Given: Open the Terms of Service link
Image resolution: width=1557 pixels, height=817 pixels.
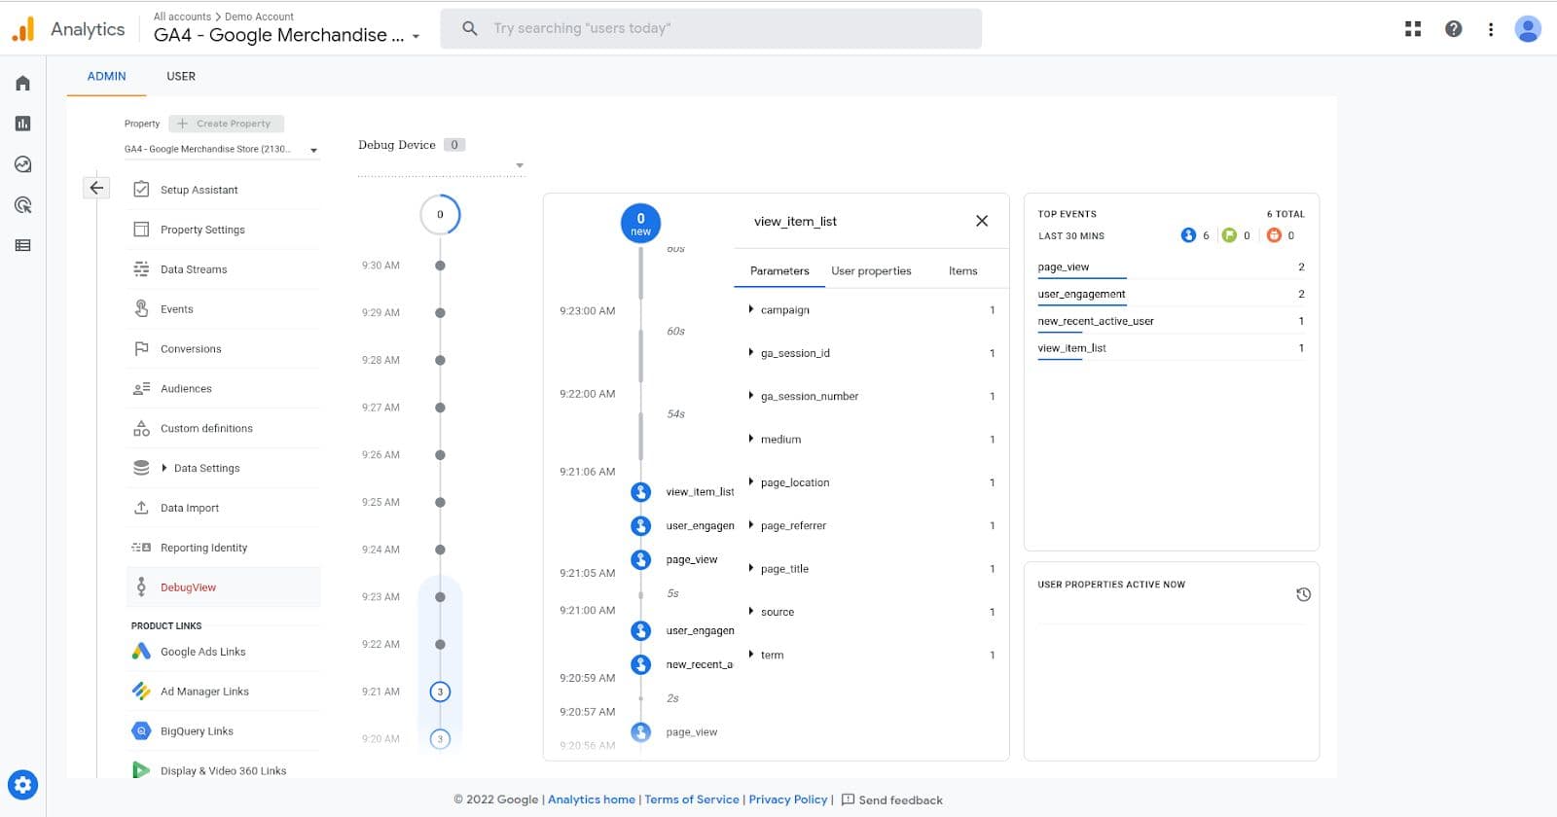Looking at the screenshot, I should tap(691, 799).
